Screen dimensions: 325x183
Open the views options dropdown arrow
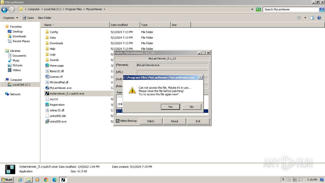[x=305, y=18]
